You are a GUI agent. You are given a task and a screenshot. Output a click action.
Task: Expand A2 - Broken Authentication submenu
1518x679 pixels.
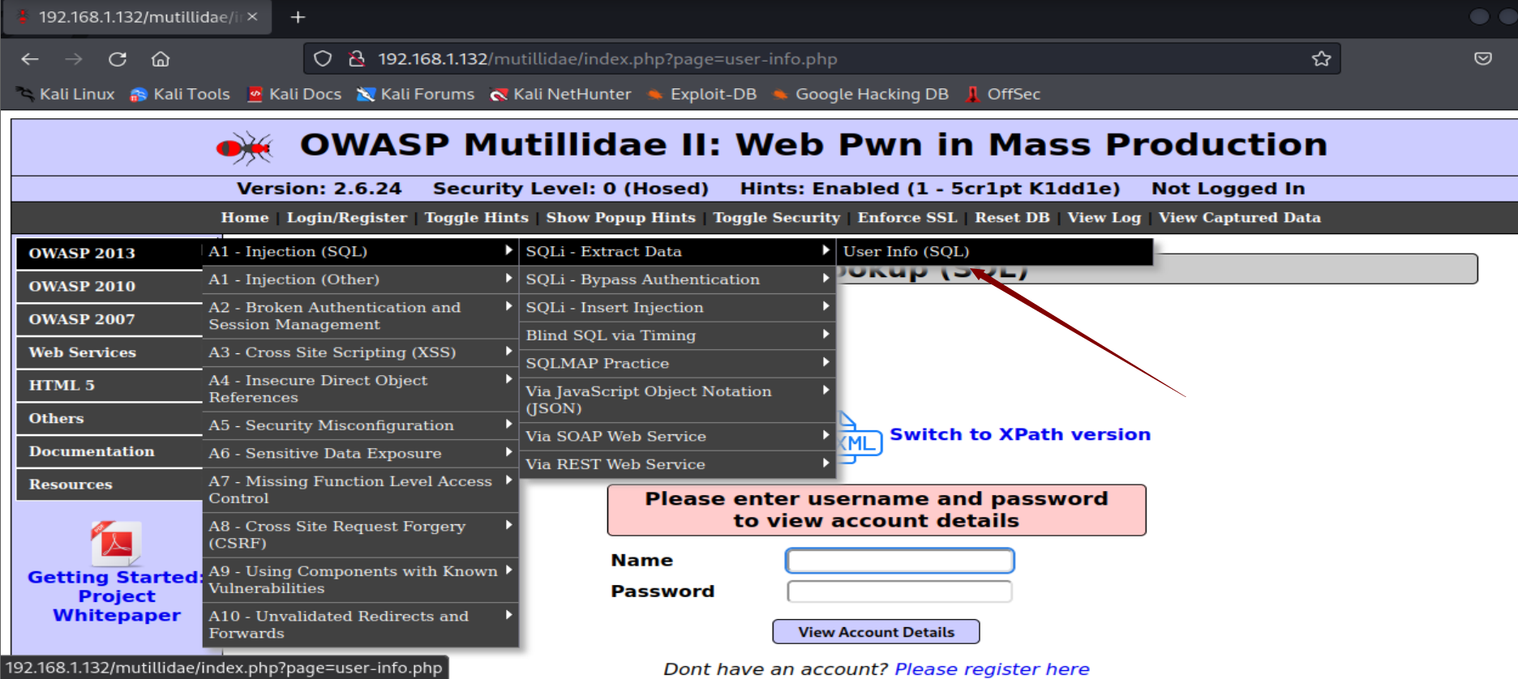(x=360, y=316)
